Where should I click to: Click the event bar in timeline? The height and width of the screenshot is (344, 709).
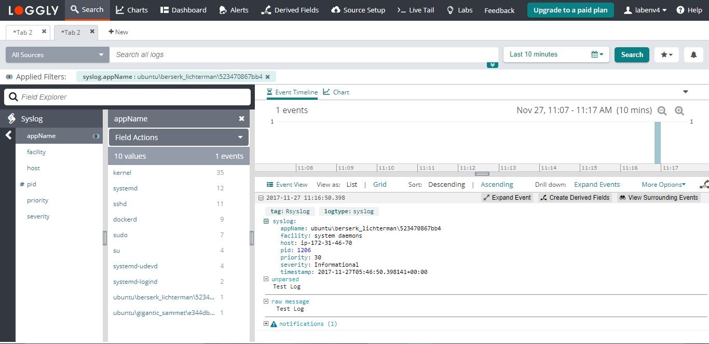[x=658, y=143]
